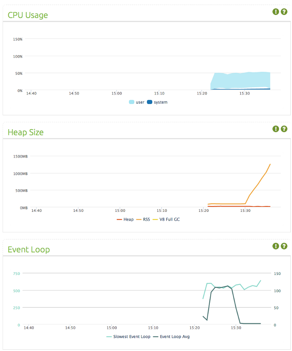The width and height of the screenshot is (292, 351).
Task: Toggle the system series in CPU legend
Action: click(157, 102)
